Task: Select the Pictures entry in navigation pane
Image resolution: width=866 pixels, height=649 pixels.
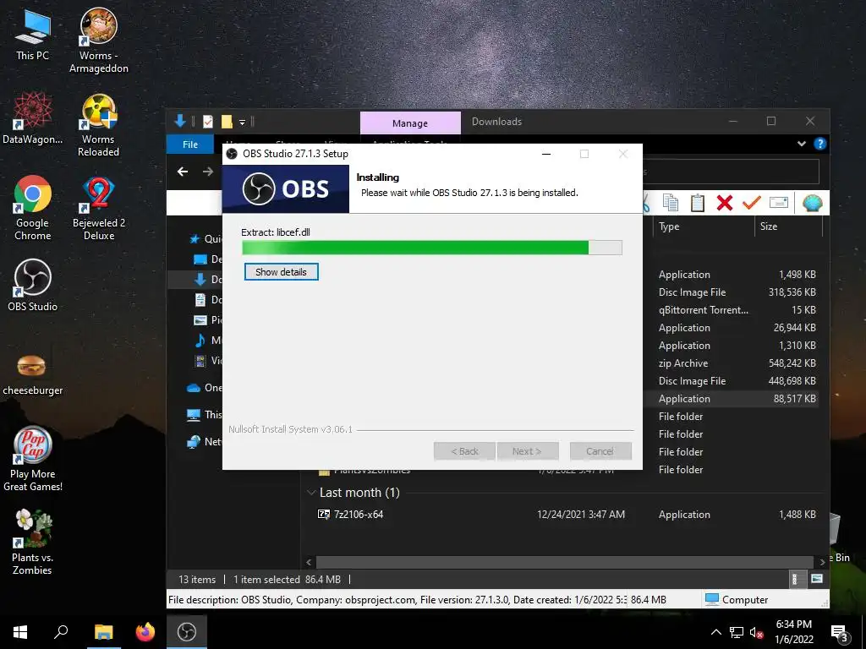Action: 208,320
